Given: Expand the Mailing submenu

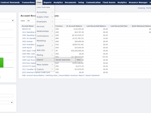Looking at the screenshot, I should (x=45, y=55).
